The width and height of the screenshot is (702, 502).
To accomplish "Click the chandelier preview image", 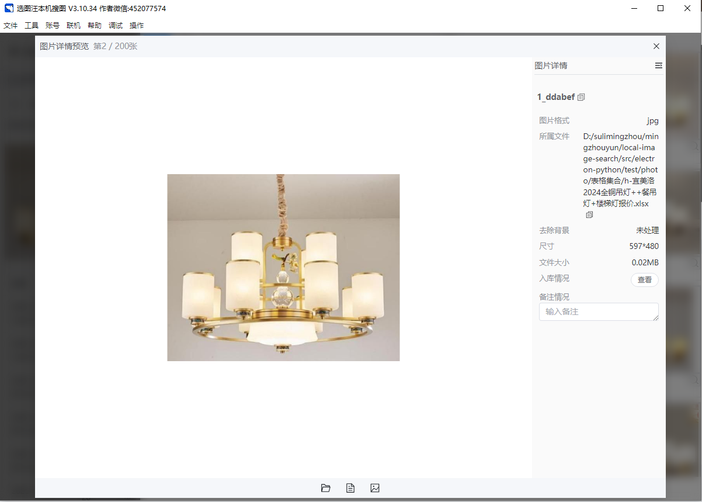I will tap(283, 268).
